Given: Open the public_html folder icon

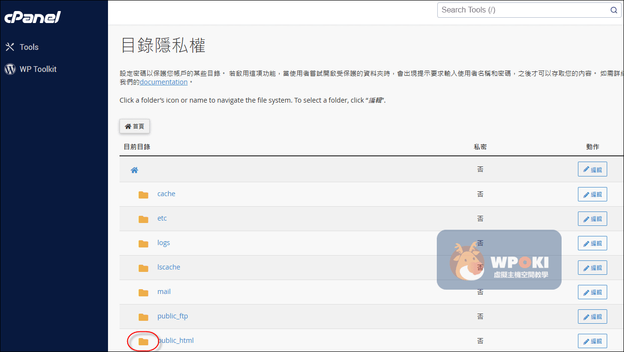Looking at the screenshot, I should tap(143, 341).
